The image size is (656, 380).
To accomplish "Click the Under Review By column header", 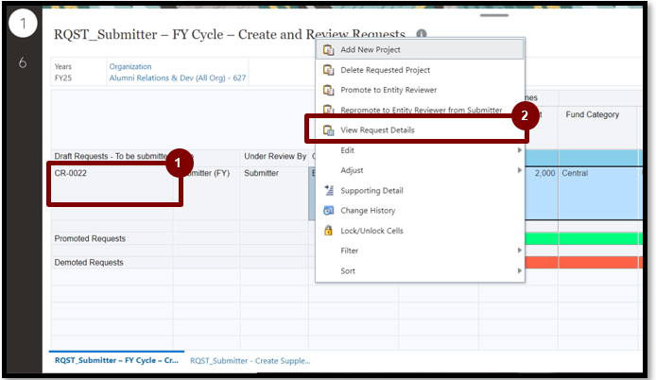I will pyautogui.click(x=275, y=156).
